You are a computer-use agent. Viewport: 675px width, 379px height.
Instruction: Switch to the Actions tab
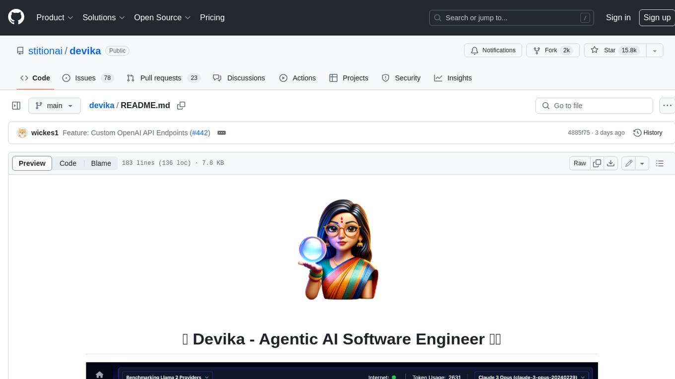[x=297, y=78]
